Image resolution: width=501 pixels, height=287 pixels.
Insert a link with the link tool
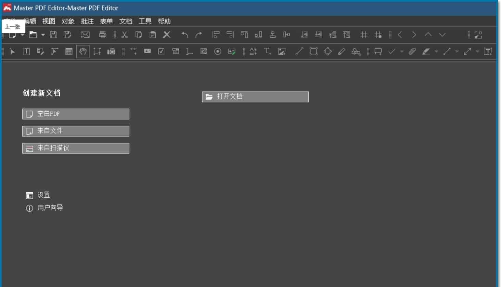point(133,51)
